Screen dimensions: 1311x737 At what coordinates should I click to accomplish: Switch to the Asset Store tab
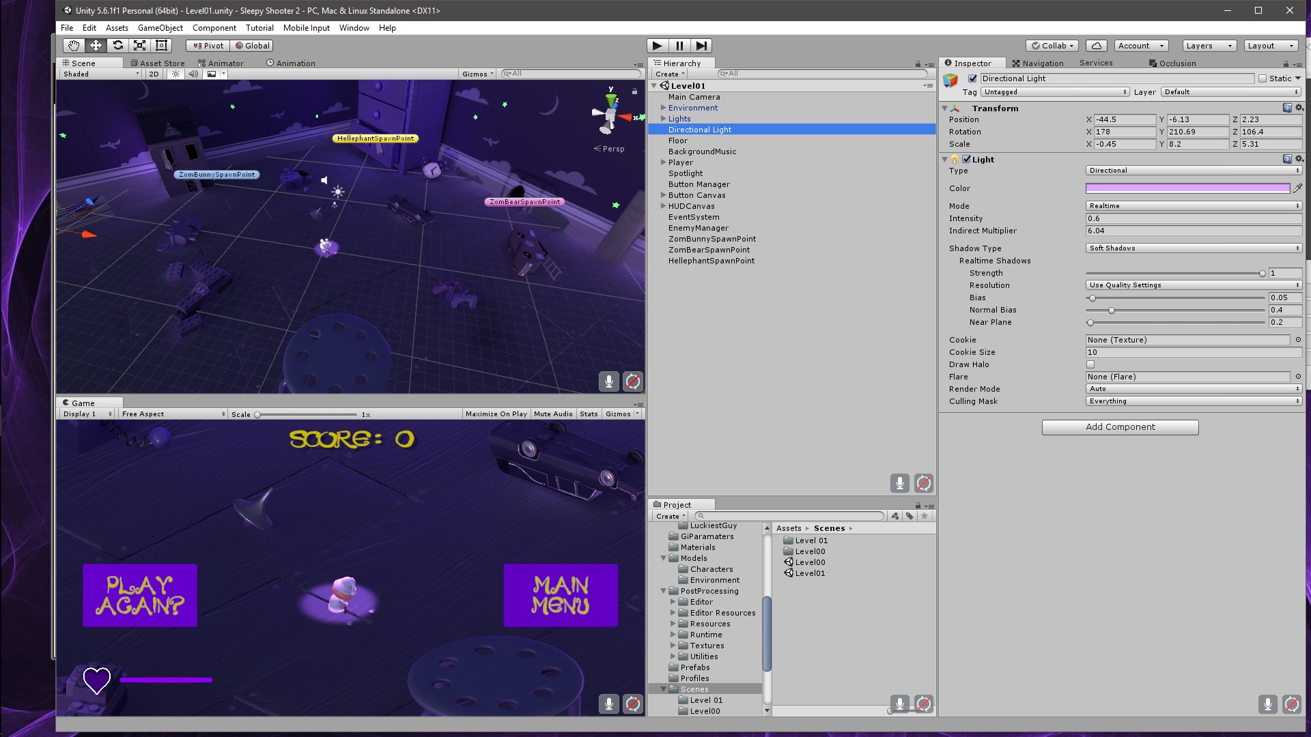click(x=158, y=63)
